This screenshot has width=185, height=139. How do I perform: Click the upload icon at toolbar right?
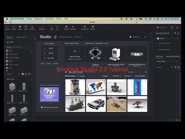point(177,27)
